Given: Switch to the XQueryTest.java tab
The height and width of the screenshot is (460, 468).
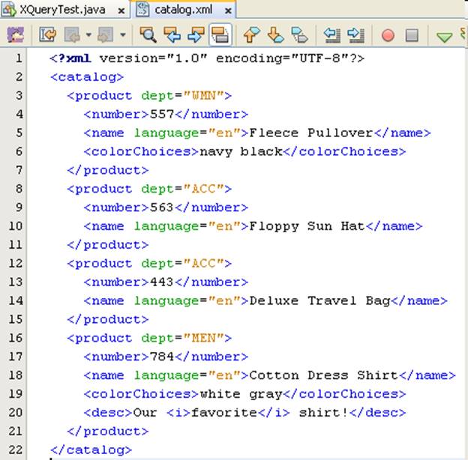Looking at the screenshot, I should pyautogui.click(x=62, y=10).
